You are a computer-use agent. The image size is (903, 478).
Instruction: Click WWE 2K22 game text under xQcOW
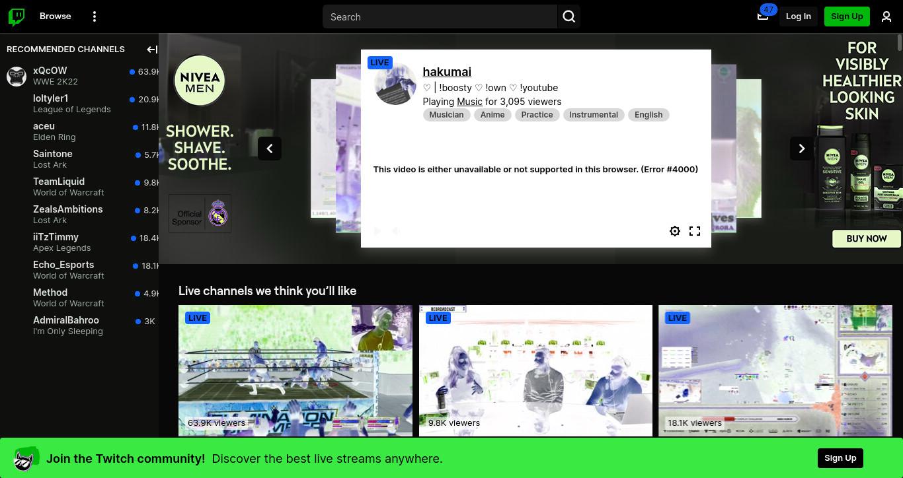56,82
